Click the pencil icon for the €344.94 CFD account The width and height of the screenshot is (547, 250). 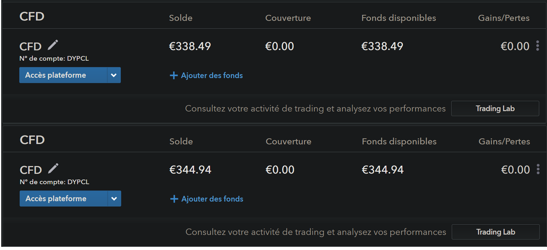click(x=53, y=169)
